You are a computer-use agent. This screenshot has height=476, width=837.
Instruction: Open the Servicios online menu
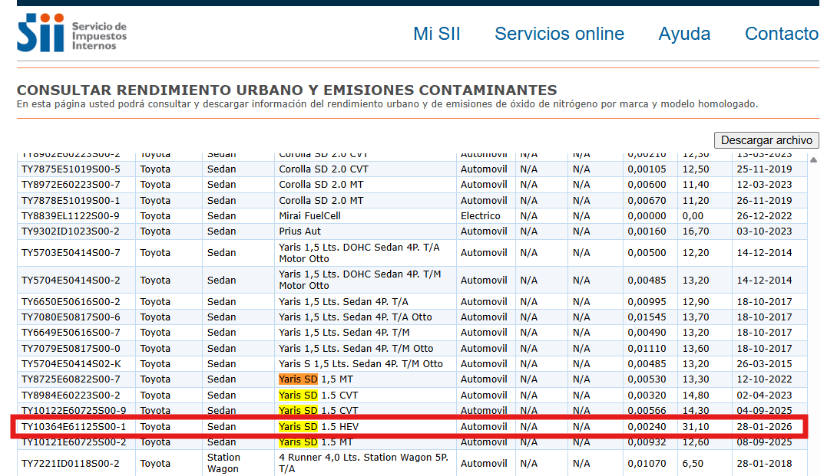click(x=559, y=34)
